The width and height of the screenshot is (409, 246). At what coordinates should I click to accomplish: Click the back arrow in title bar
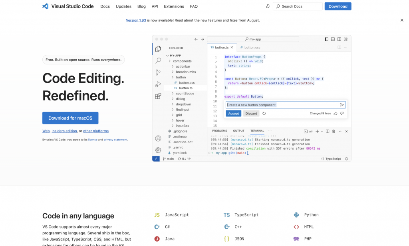[x=196, y=39]
